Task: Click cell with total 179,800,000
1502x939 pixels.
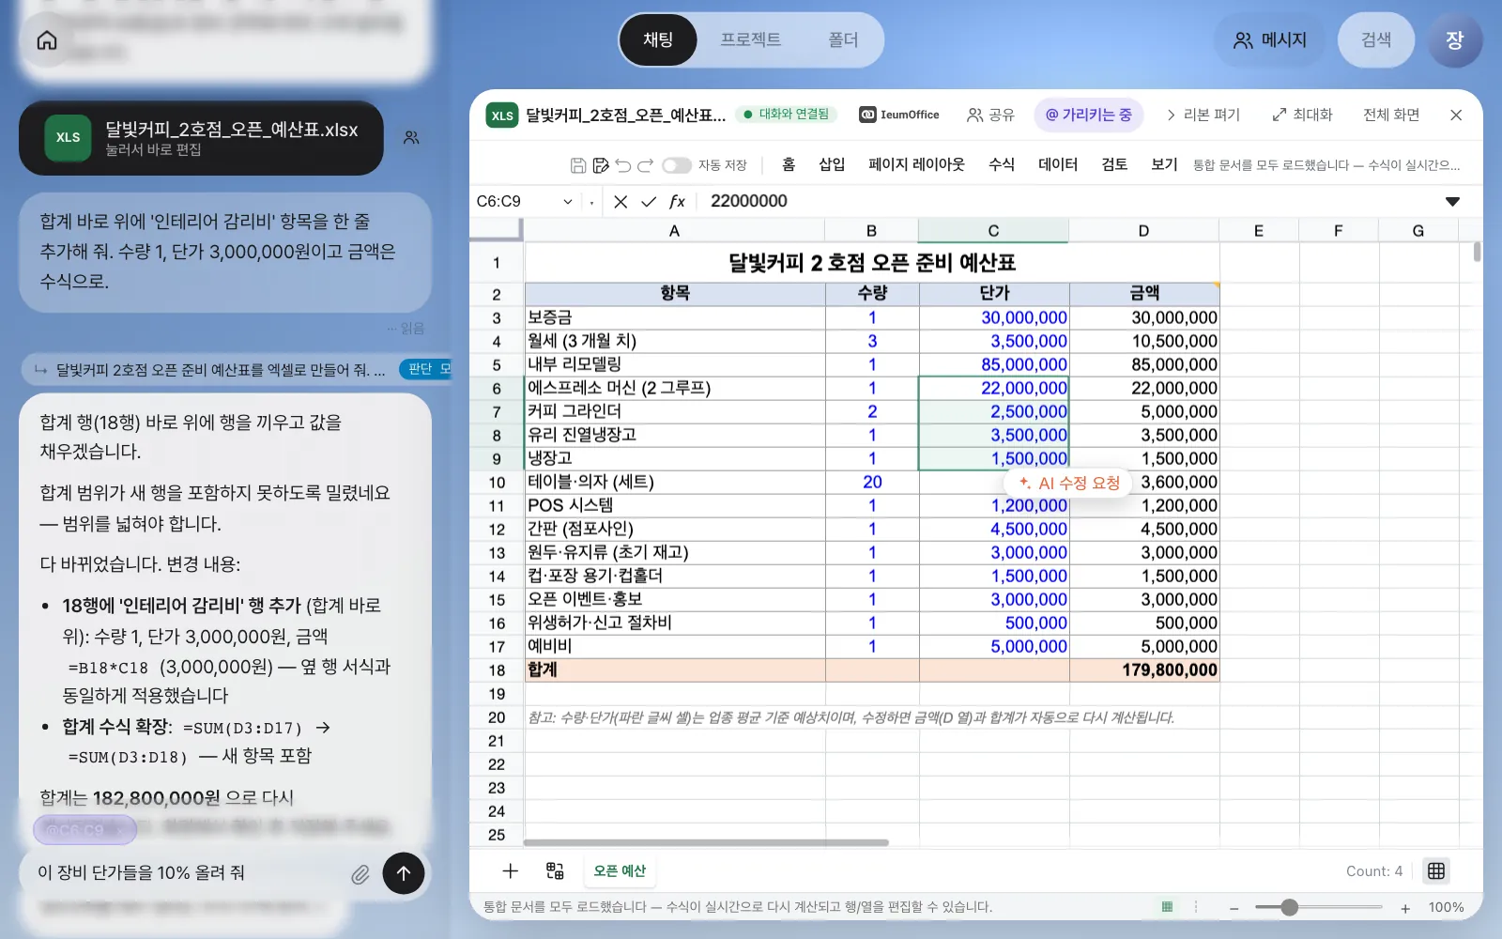Action: click(1144, 670)
